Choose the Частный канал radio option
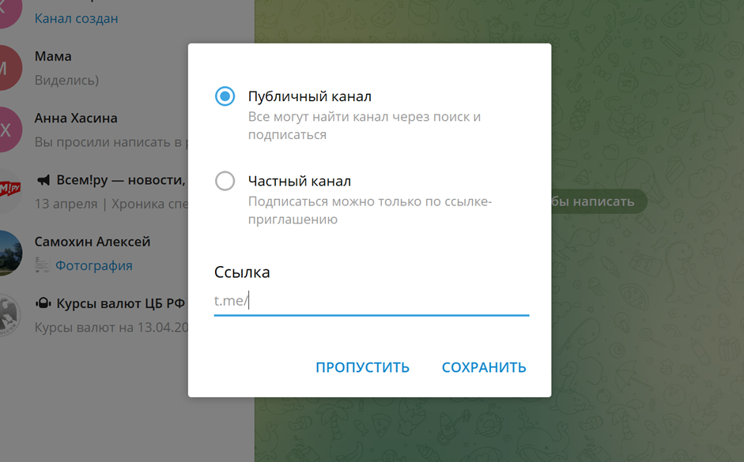The width and height of the screenshot is (744, 462). pyautogui.click(x=225, y=181)
